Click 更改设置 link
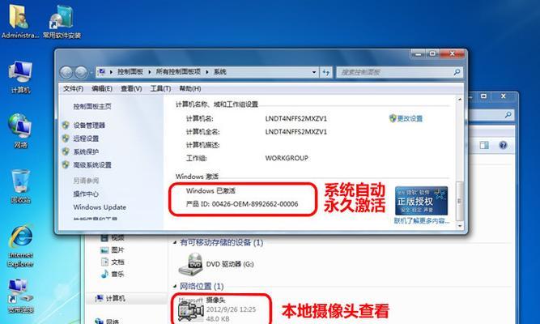 point(410,118)
